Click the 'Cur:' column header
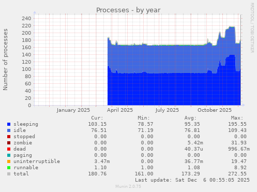The width and height of the screenshot is (257, 192). (97, 118)
